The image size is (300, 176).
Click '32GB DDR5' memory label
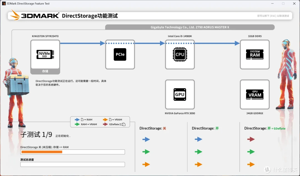tap(255, 36)
